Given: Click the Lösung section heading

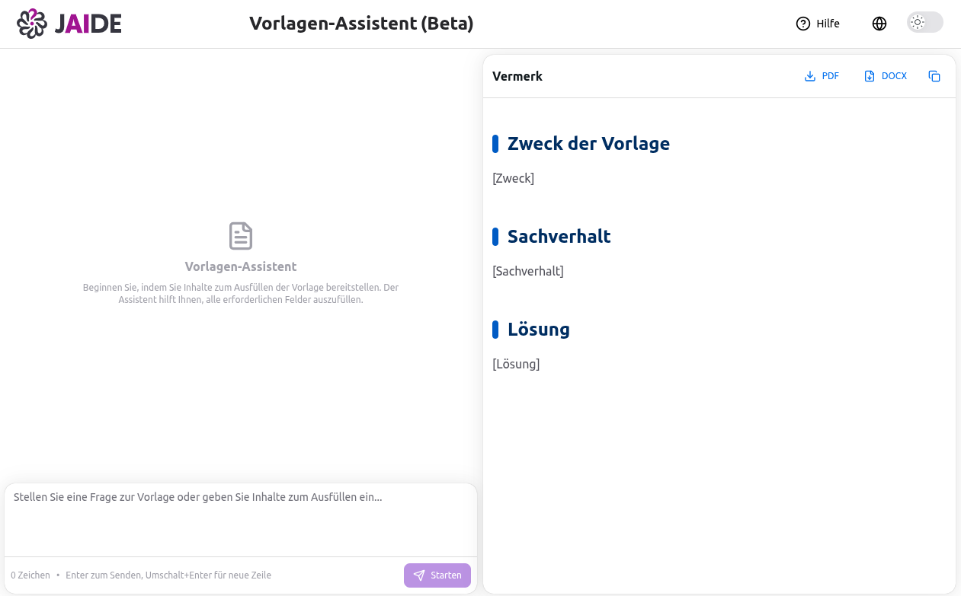Looking at the screenshot, I should point(538,329).
